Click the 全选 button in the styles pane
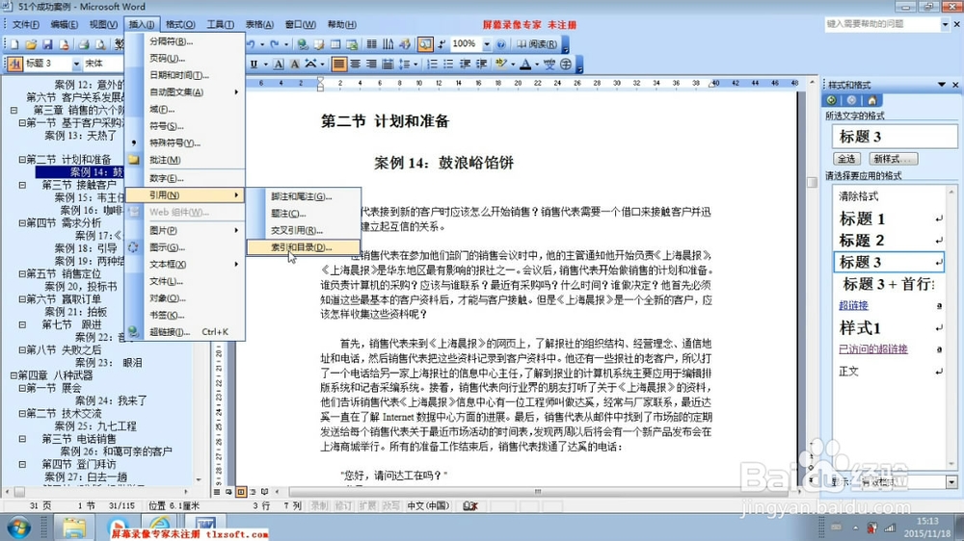Screen dimensions: 964x541 [x=846, y=159]
